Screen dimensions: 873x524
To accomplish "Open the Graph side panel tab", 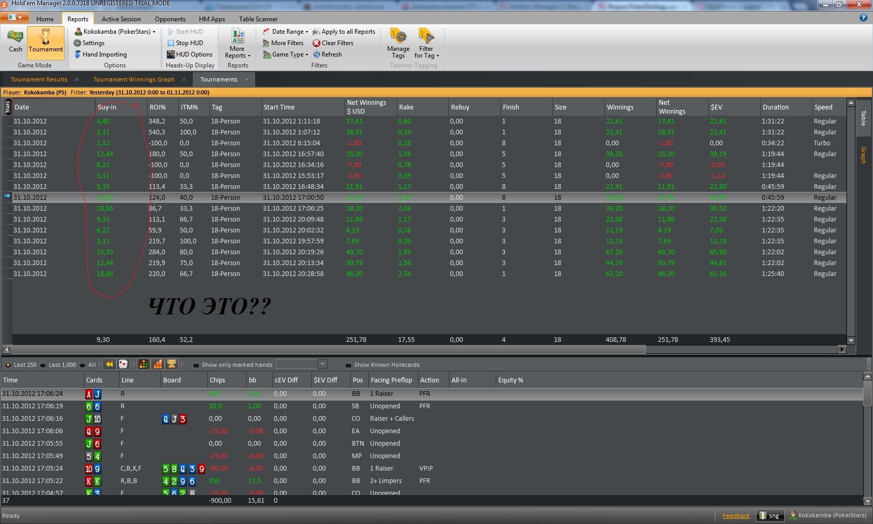I will click(x=863, y=155).
